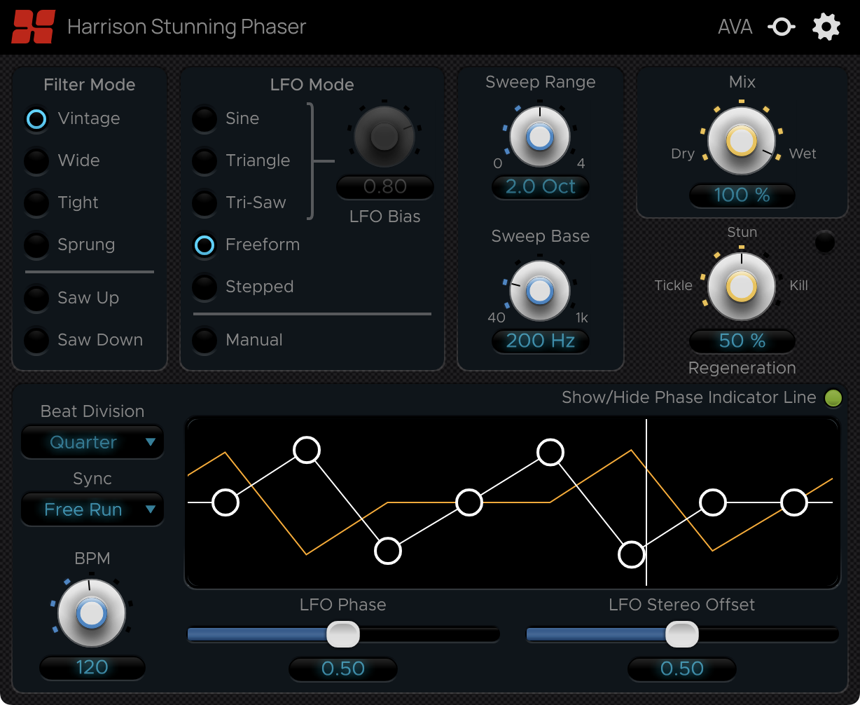
Task: Click the Regeneration knob
Action: tap(742, 287)
